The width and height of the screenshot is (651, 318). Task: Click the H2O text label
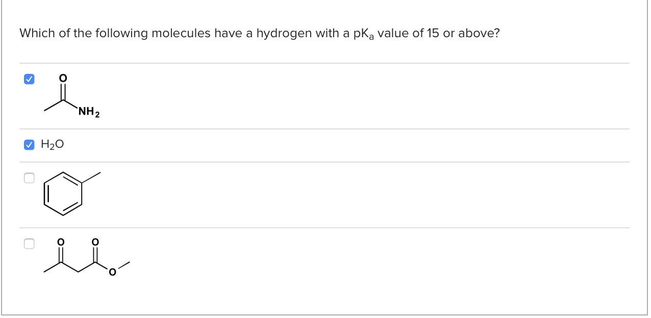coord(51,145)
